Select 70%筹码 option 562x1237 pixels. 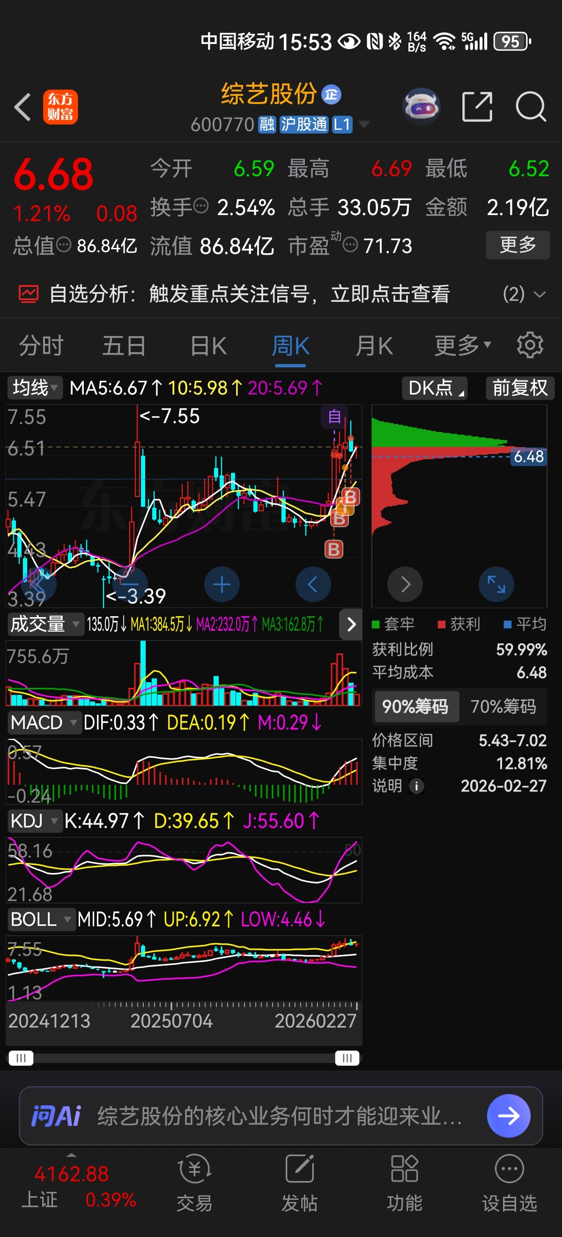point(503,707)
